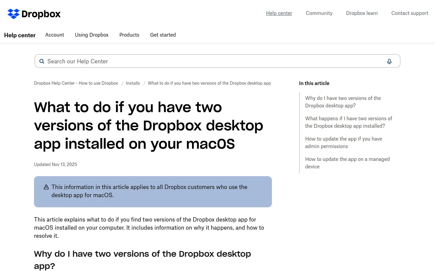Viewport: 435px width, 271px height.
Task: Open the Products menu
Action: (129, 35)
